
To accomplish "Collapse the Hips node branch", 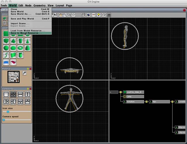I will pos(172,102).
